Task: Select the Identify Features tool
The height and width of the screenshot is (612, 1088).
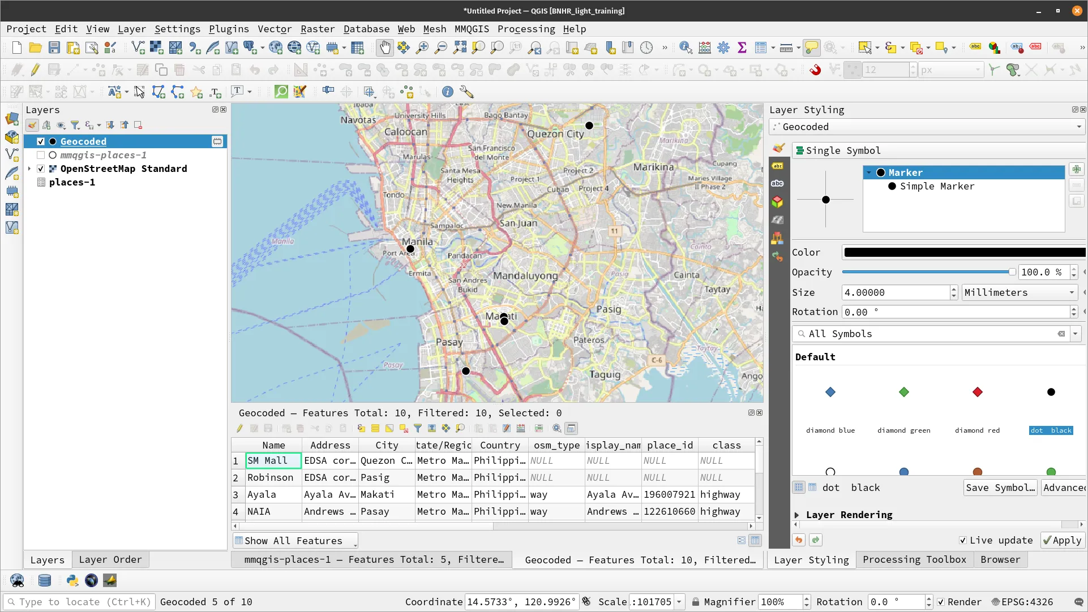Action: tap(686, 48)
